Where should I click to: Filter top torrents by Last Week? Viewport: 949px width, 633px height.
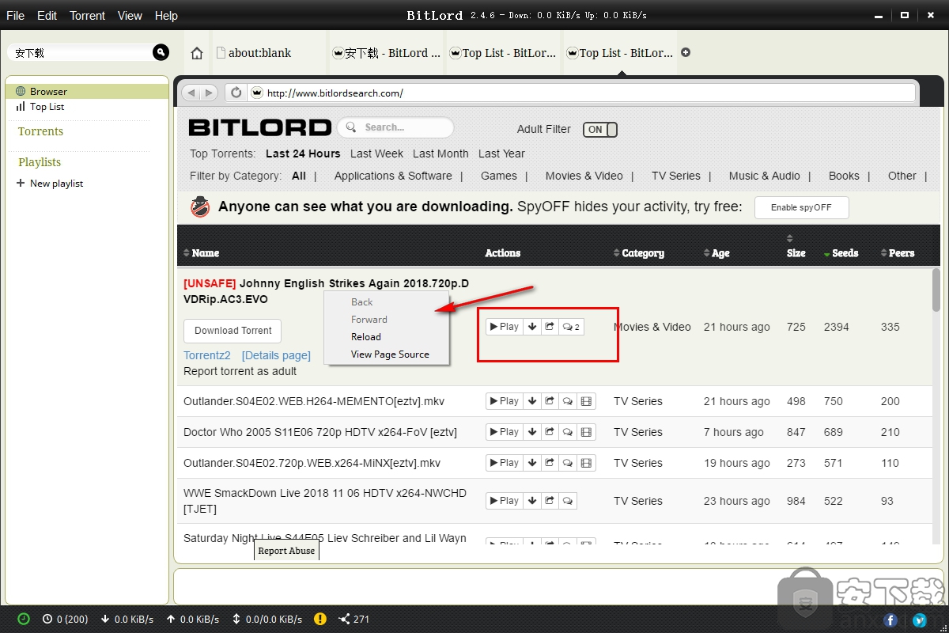tap(376, 154)
